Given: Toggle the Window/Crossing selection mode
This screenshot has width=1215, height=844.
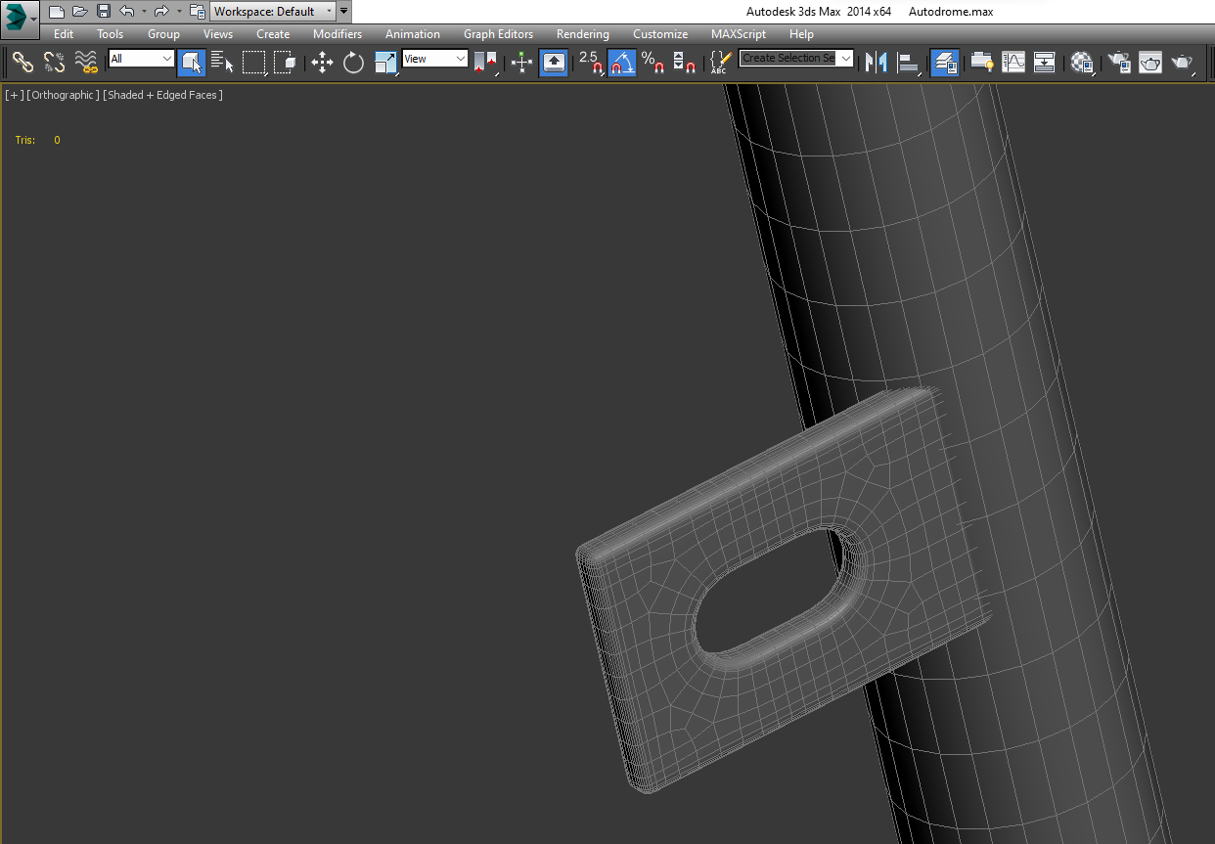Looking at the screenshot, I should (285, 63).
